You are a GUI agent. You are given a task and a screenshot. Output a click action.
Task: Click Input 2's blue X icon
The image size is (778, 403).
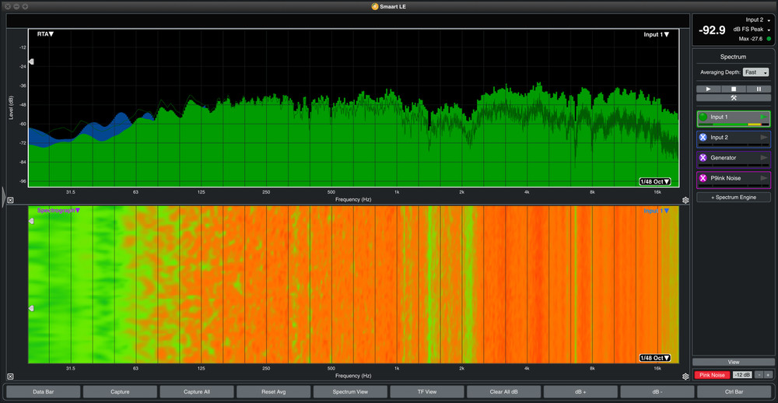[x=703, y=138]
